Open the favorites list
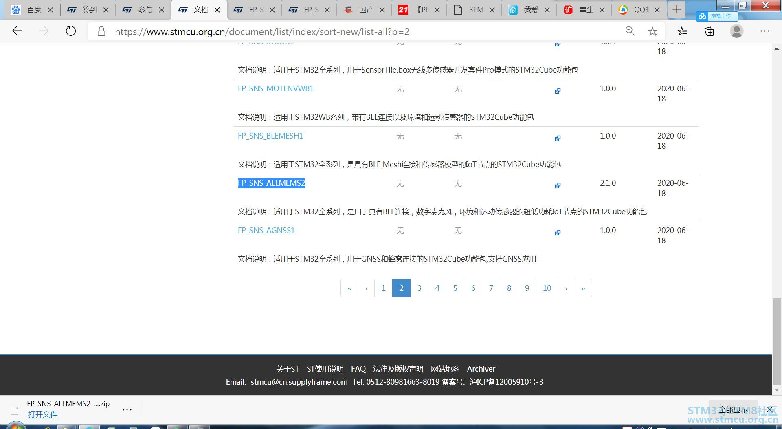Screen dimensions: 782x429 pyautogui.click(x=682, y=31)
